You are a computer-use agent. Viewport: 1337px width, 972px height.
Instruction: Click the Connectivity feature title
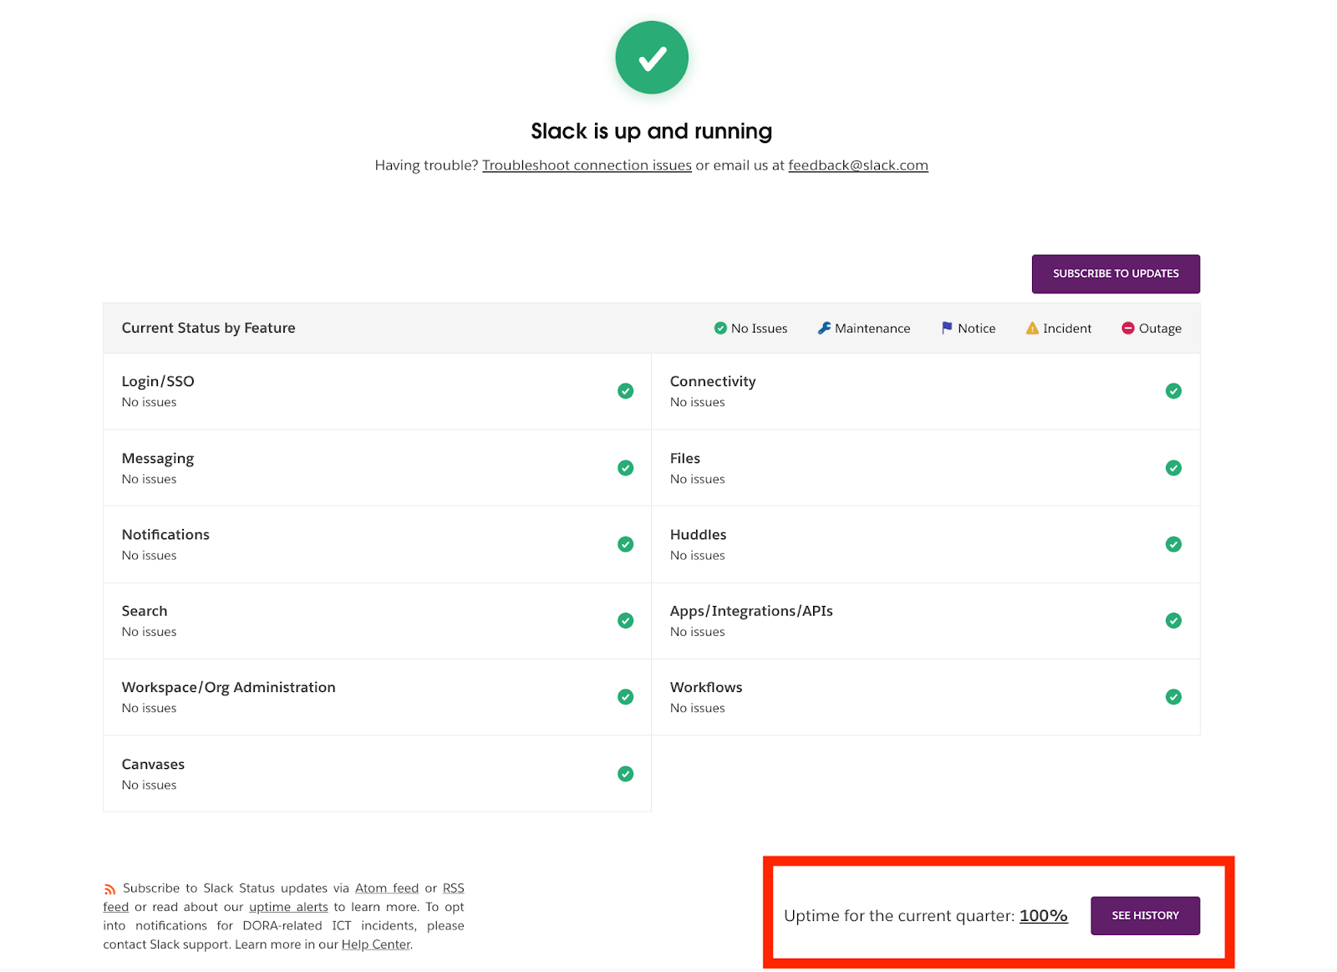pos(713,381)
